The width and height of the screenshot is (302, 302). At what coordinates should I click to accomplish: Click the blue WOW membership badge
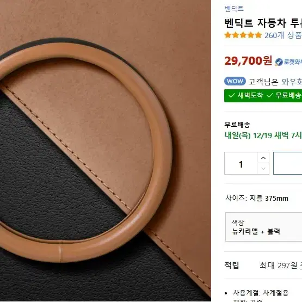(x=235, y=81)
